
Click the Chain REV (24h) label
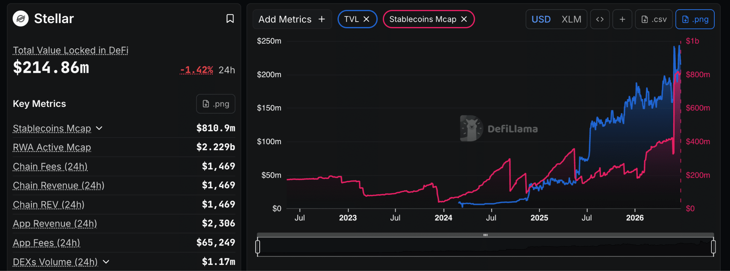click(48, 205)
